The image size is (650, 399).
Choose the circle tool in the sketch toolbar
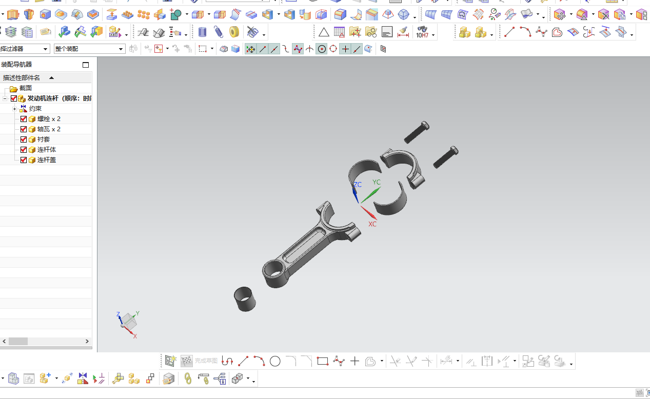[x=275, y=361]
